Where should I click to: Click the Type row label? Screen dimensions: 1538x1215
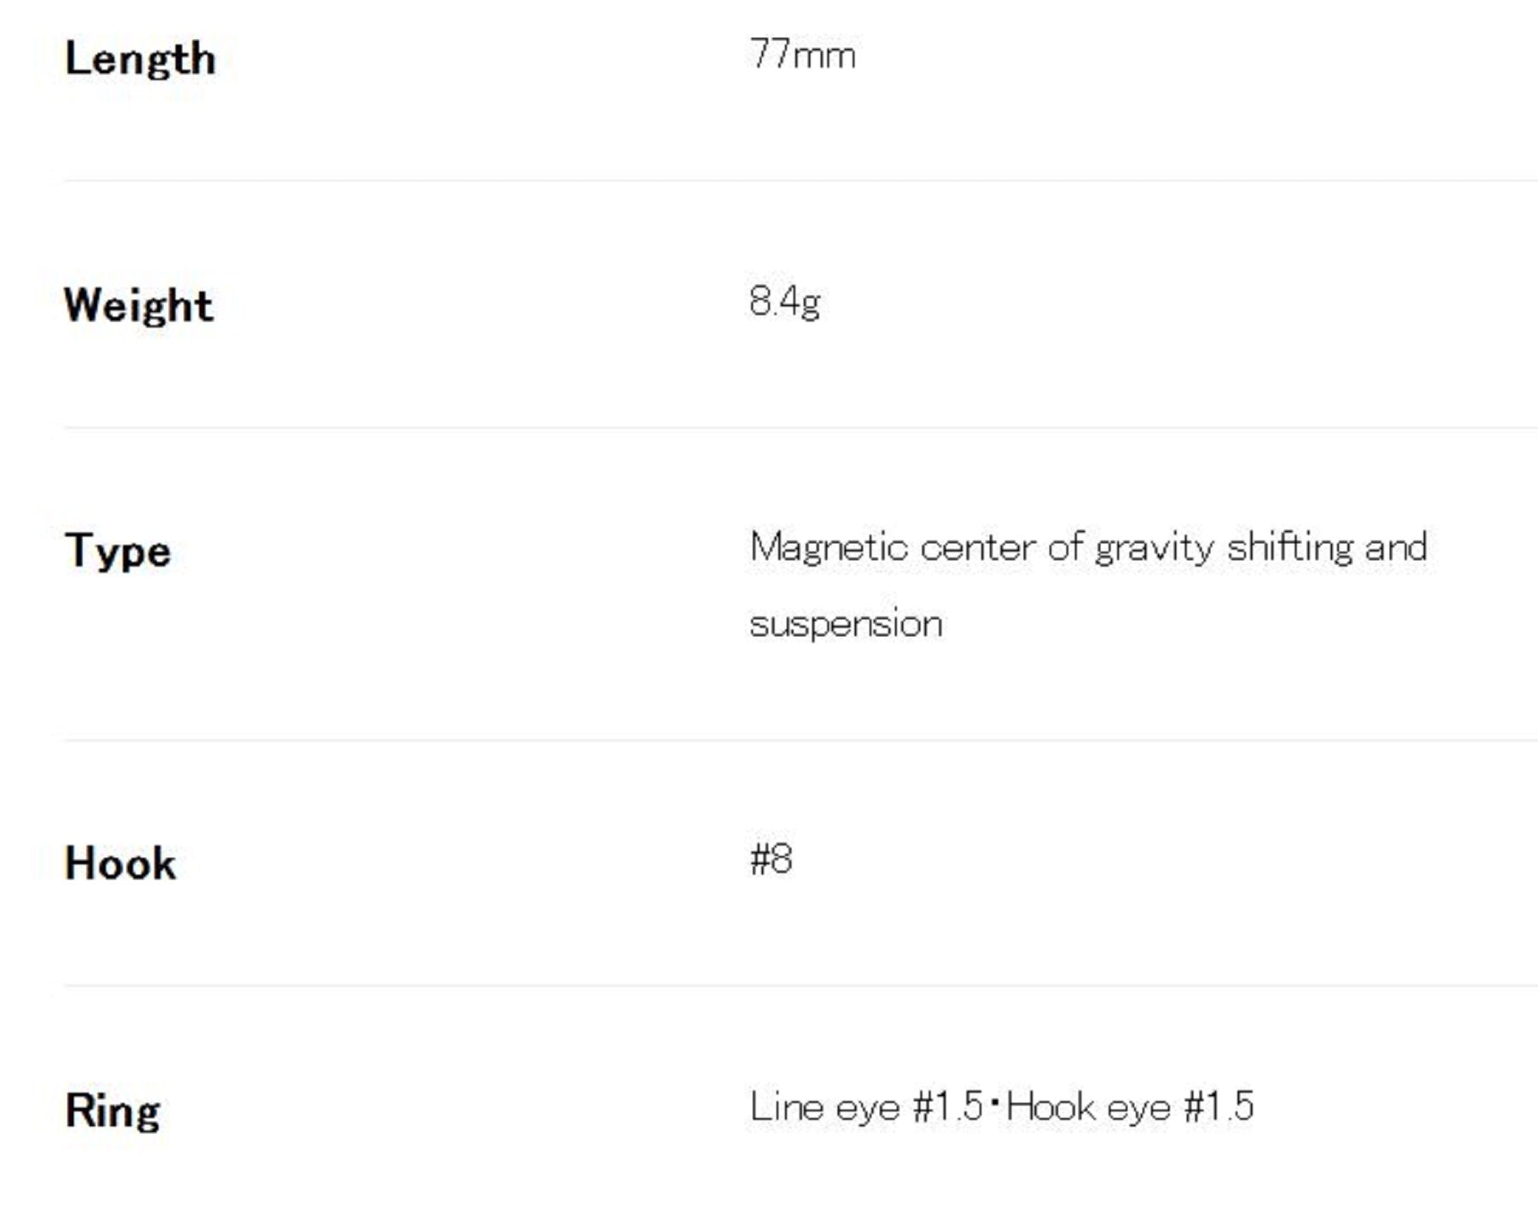click(118, 552)
